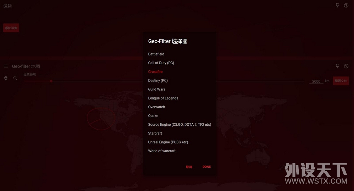Select Overwatch profile
The height and width of the screenshot is (191, 354).
click(x=156, y=107)
